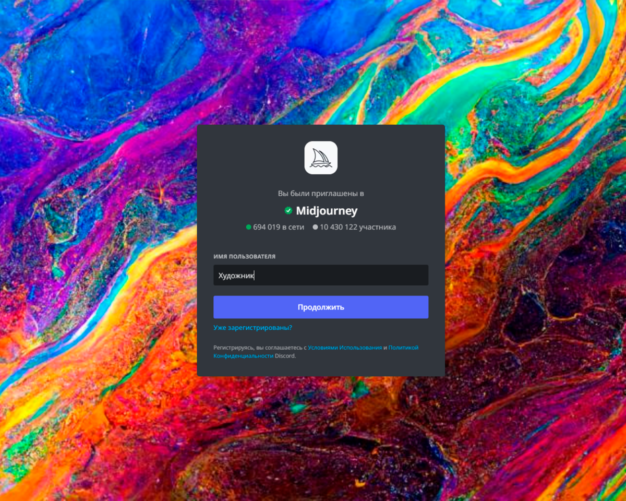This screenshot has width=626, height=501.
Task: Click the Midjourney sailboat server icon
Action: click(321, 158)
